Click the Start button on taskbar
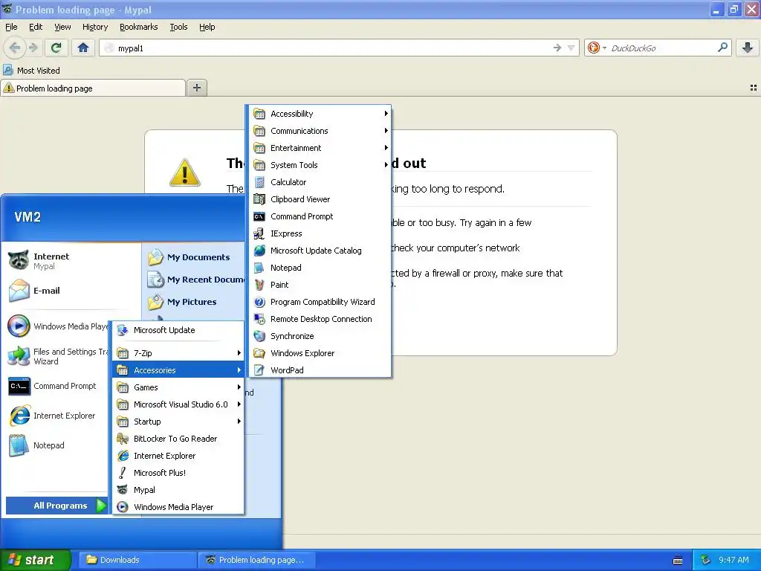This screenshot has height=571, width=761. pyautogui.click(x=36, y=560)
